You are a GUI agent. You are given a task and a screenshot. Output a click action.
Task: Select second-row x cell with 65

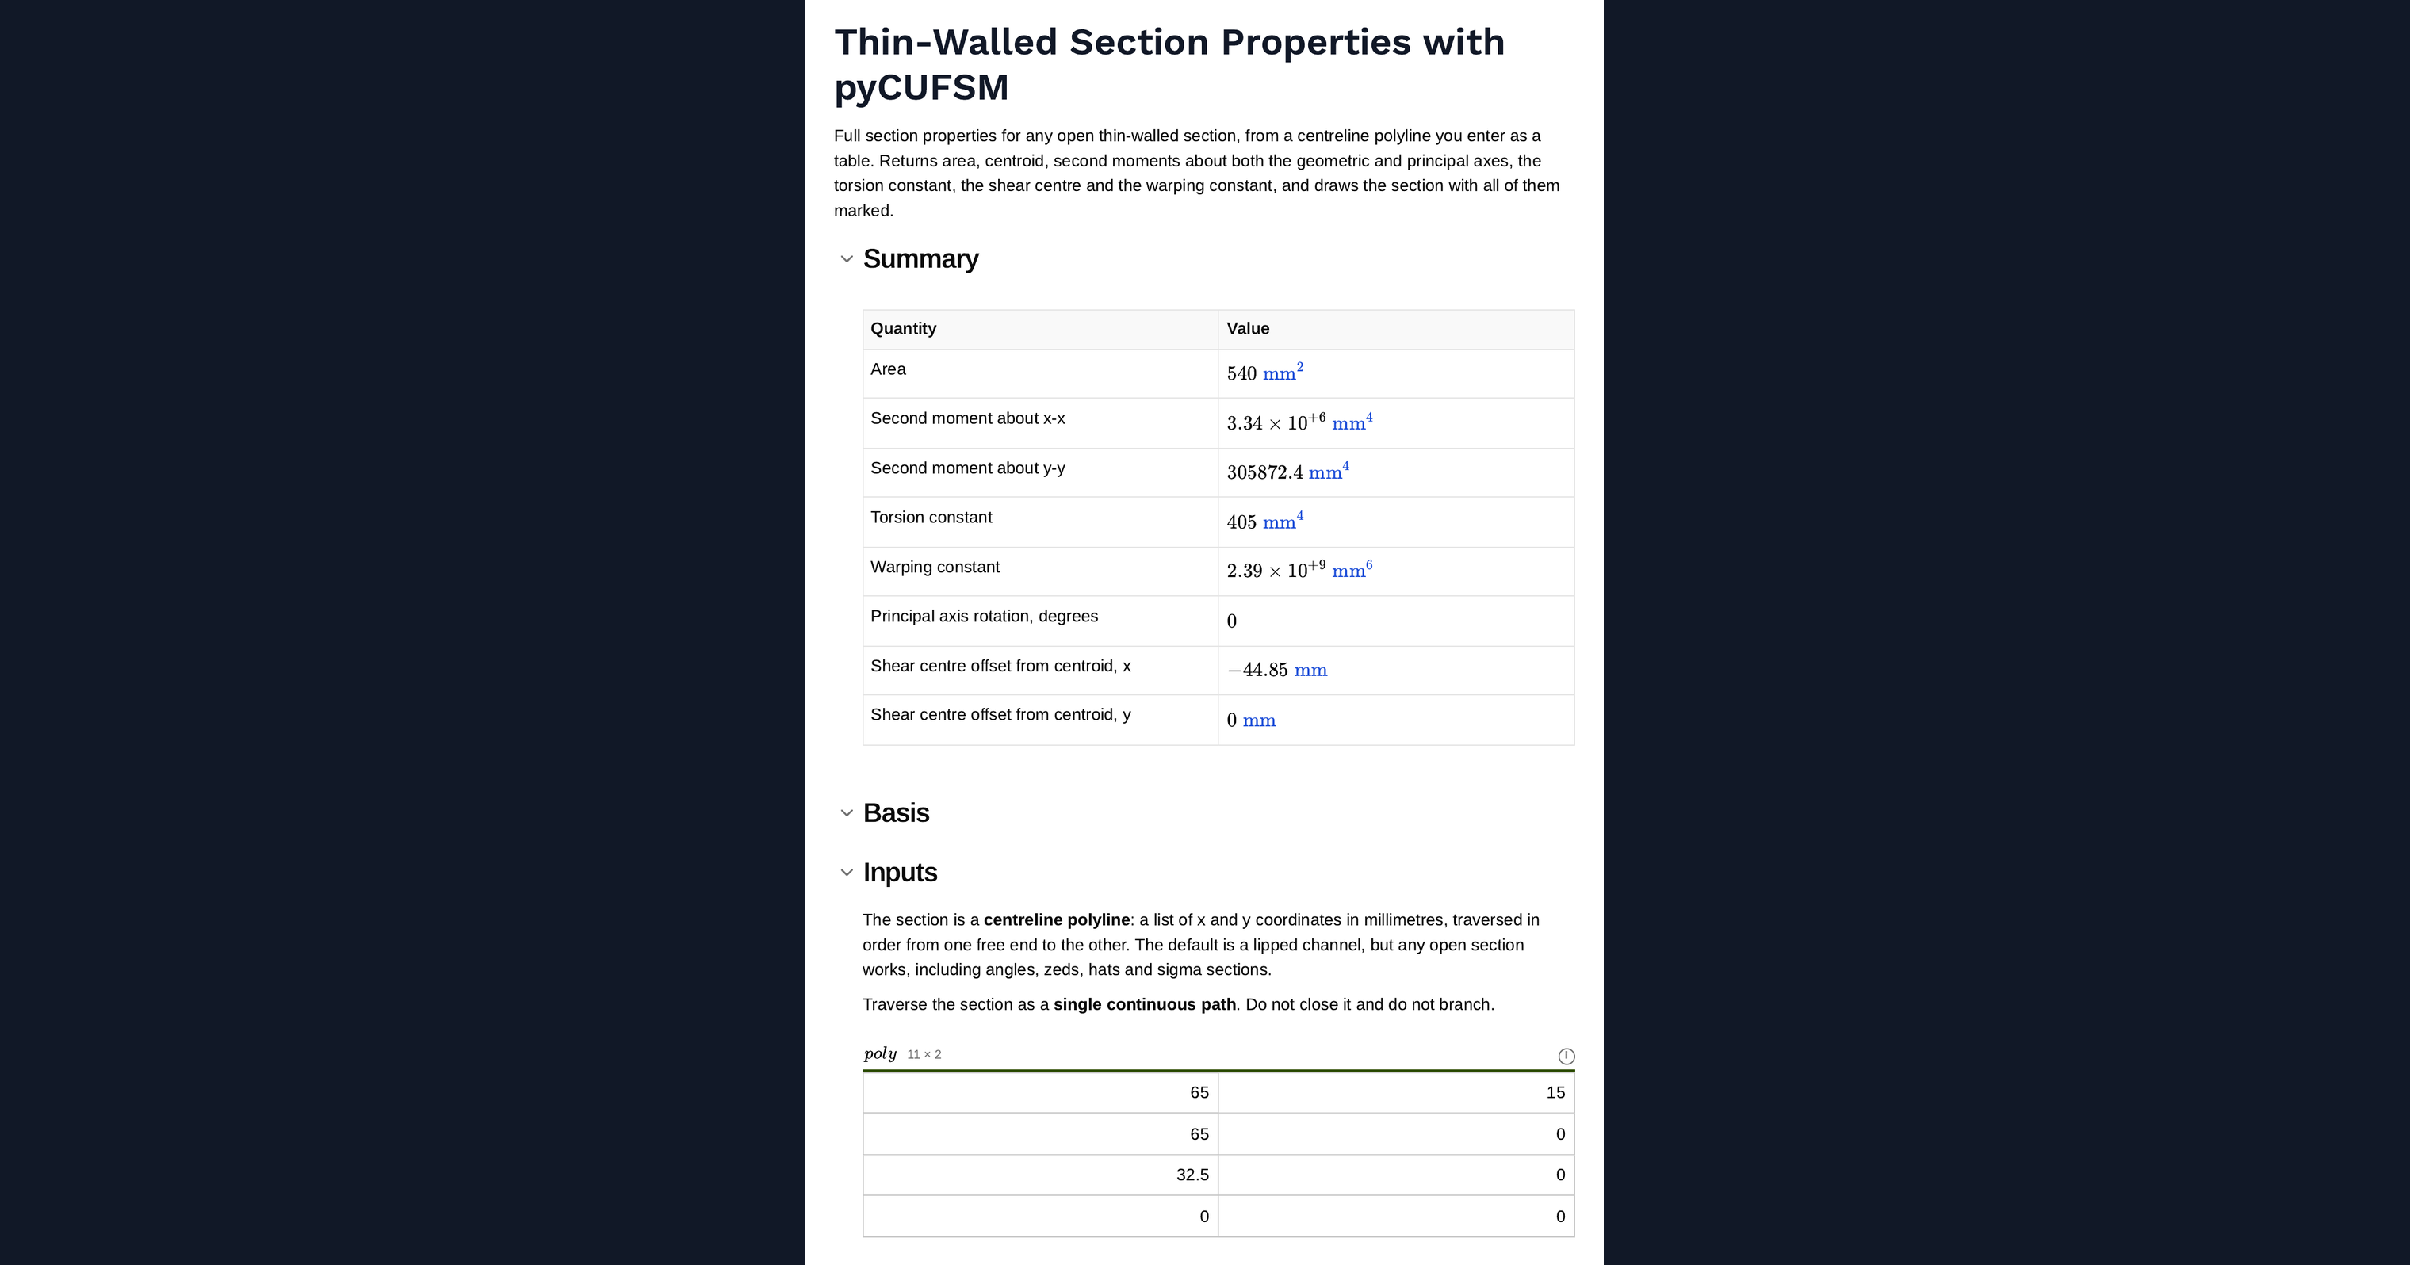tap(1040, 1134)
